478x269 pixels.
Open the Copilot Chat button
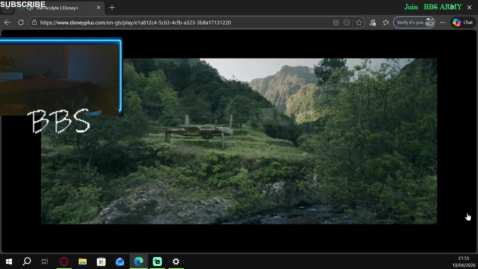(x=463, y=22)
